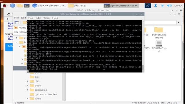Open the Raspberry Pi applications menu
185x104 pixels.
click(5, 5)
